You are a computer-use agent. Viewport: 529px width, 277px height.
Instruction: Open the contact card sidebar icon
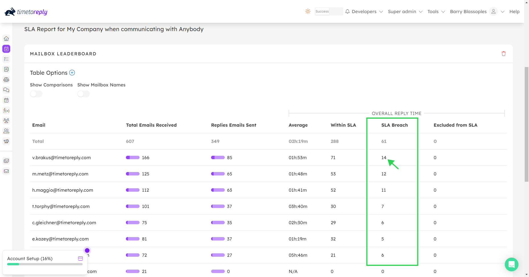pos(6,69)
